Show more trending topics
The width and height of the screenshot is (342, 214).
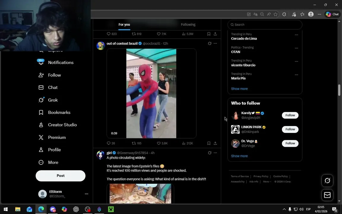(239, 89)
